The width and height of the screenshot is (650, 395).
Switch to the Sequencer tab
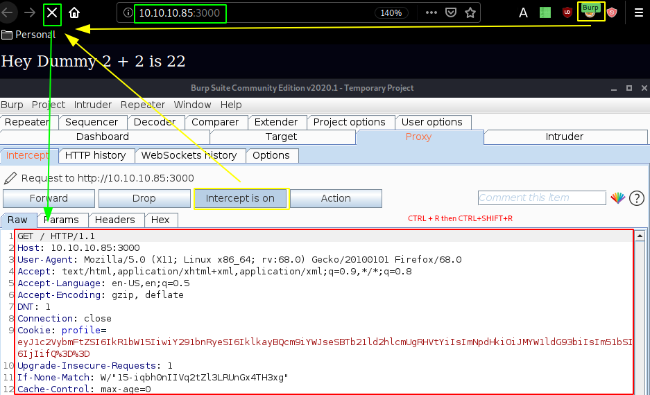(92, 122)
